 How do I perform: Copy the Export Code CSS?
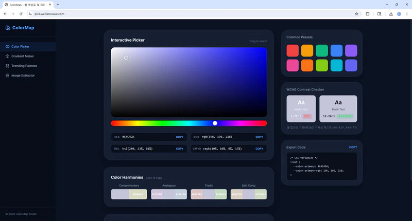(353, 147)
